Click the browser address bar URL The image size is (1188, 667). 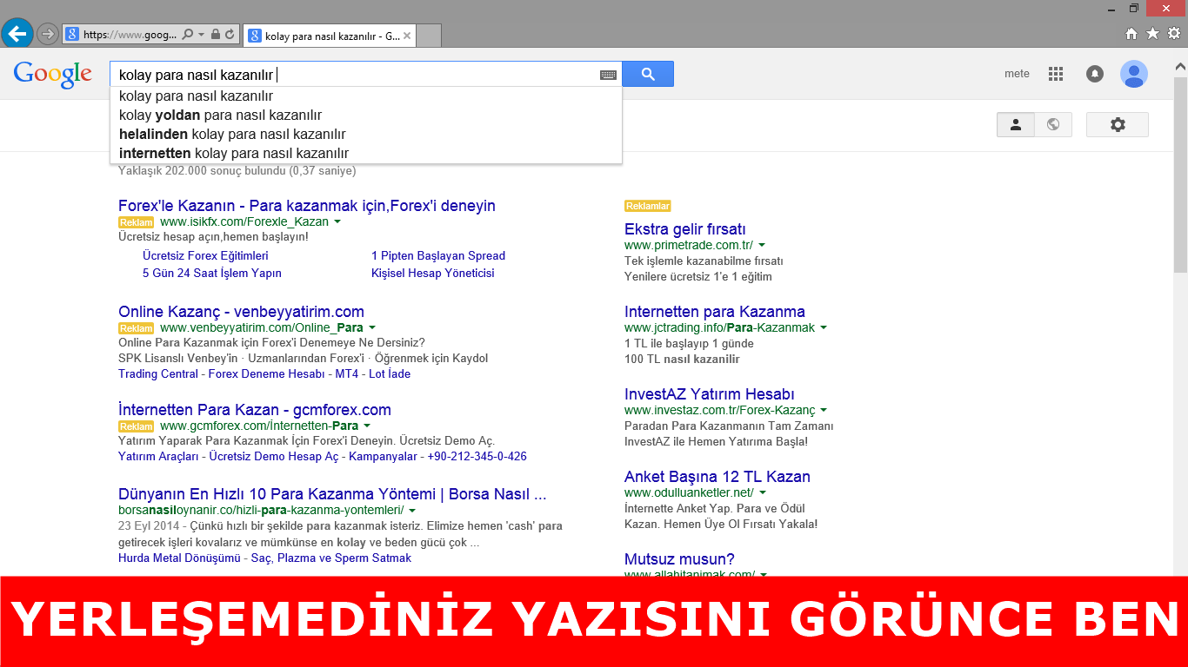coord(129,35)
